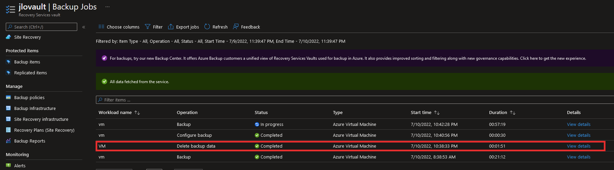
Task: Open Recovery Plans (Site Recovery) icon
Action: [9, 130]
